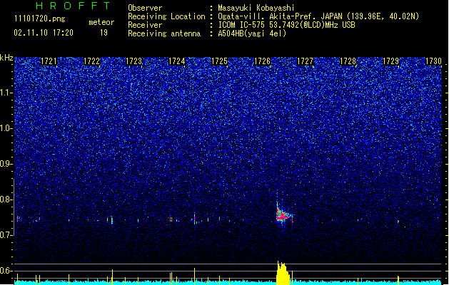Screen dimensions: 449x285
Task: Click the 1729 time marker
Action: coord(390,61)
